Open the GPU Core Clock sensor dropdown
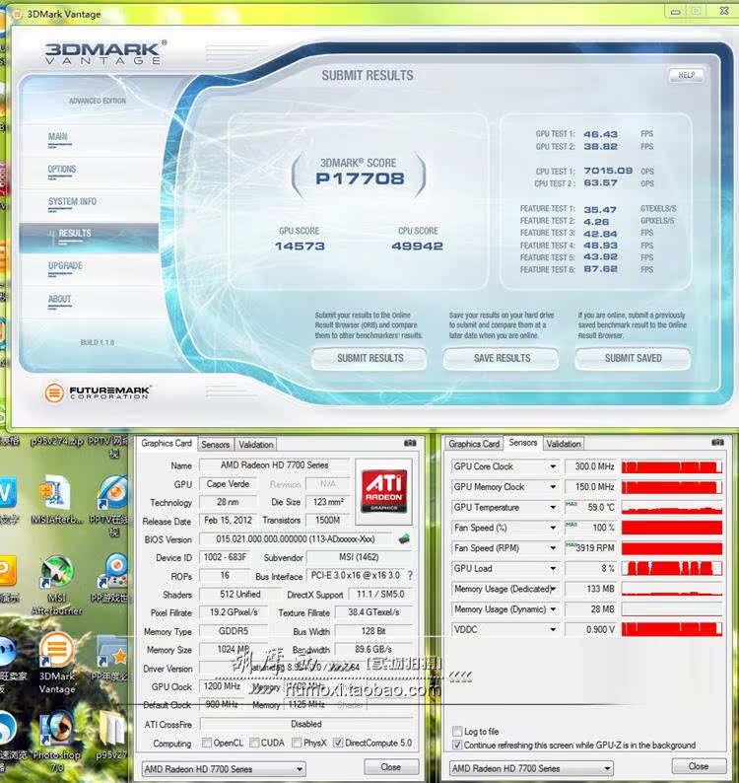This screenshot has height=783, width=739. (x=553, y=466)
